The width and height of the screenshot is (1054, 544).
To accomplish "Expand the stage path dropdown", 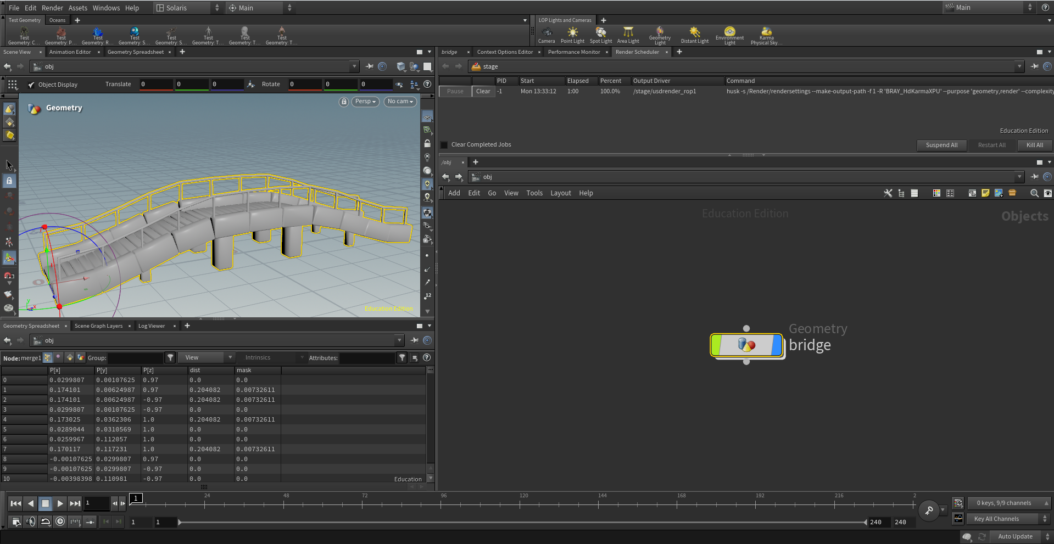I will tap(1019, 66).
